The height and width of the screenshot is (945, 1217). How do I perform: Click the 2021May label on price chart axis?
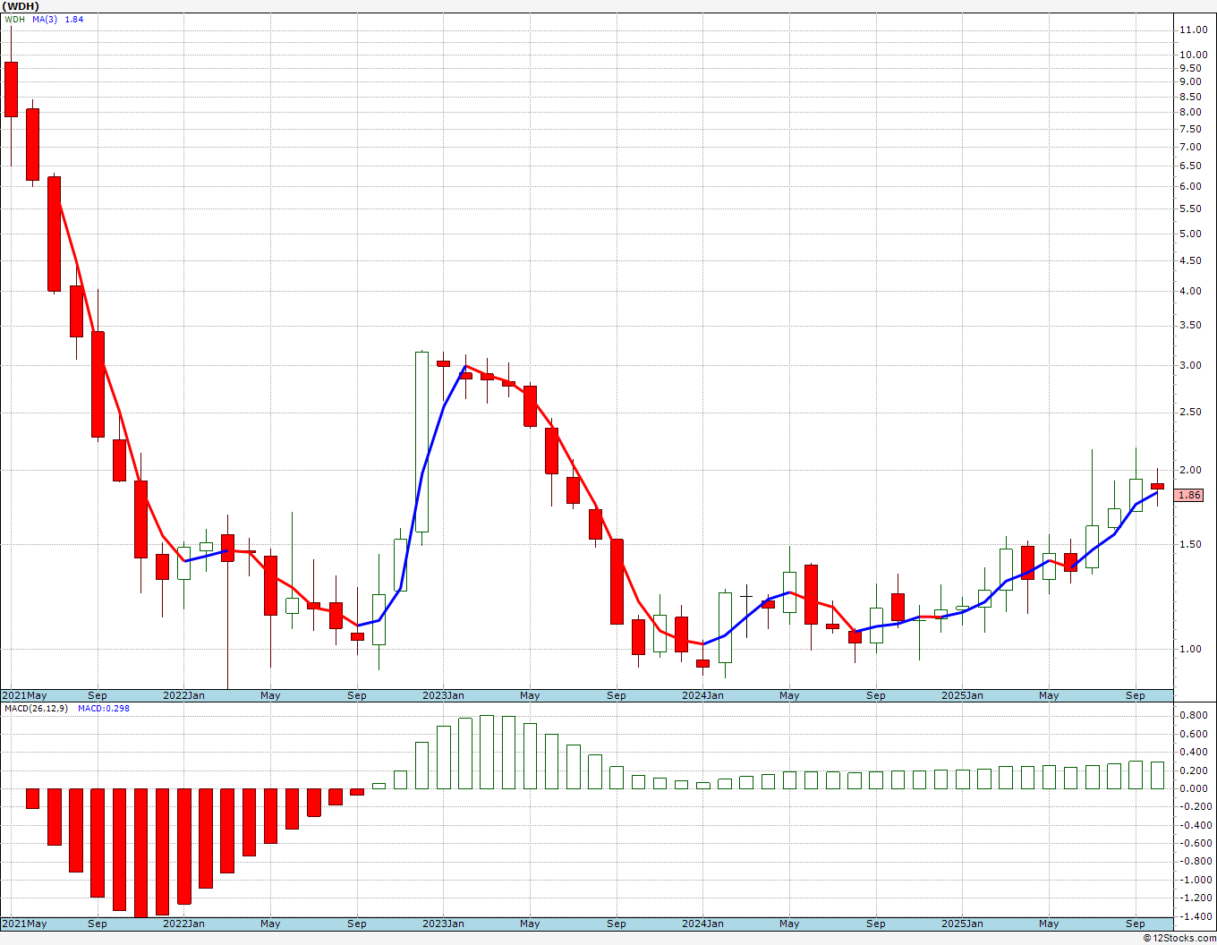pyautogui.click(x=24, y=695)
